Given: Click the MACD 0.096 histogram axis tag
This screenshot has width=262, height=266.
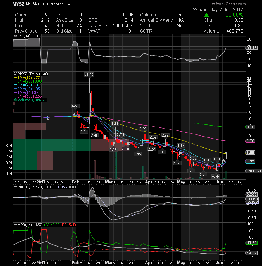Looking at the screenshot, I should [251, 195].
